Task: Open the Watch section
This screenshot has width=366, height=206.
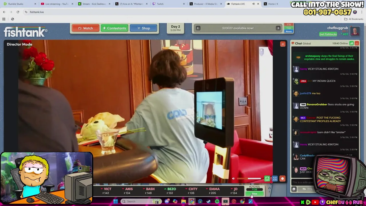Action: 85,28
